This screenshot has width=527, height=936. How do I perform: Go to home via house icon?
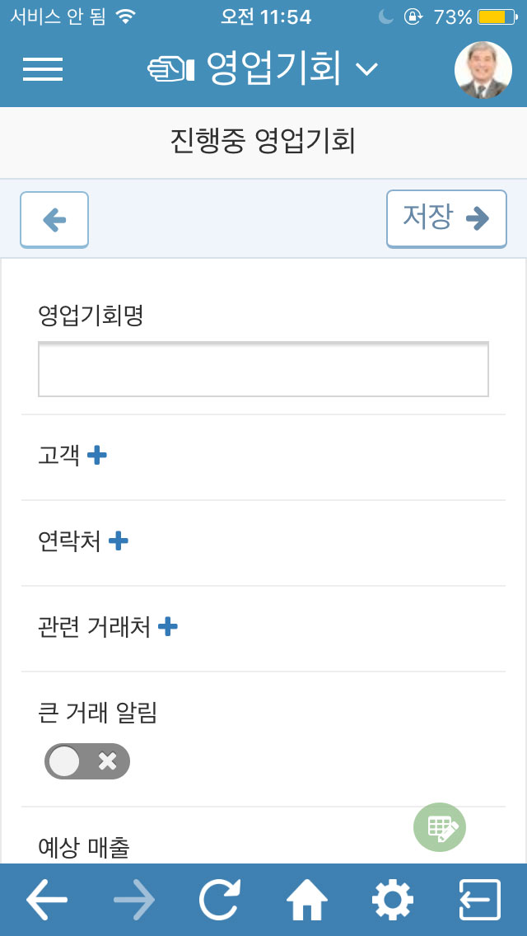(307, 899)
